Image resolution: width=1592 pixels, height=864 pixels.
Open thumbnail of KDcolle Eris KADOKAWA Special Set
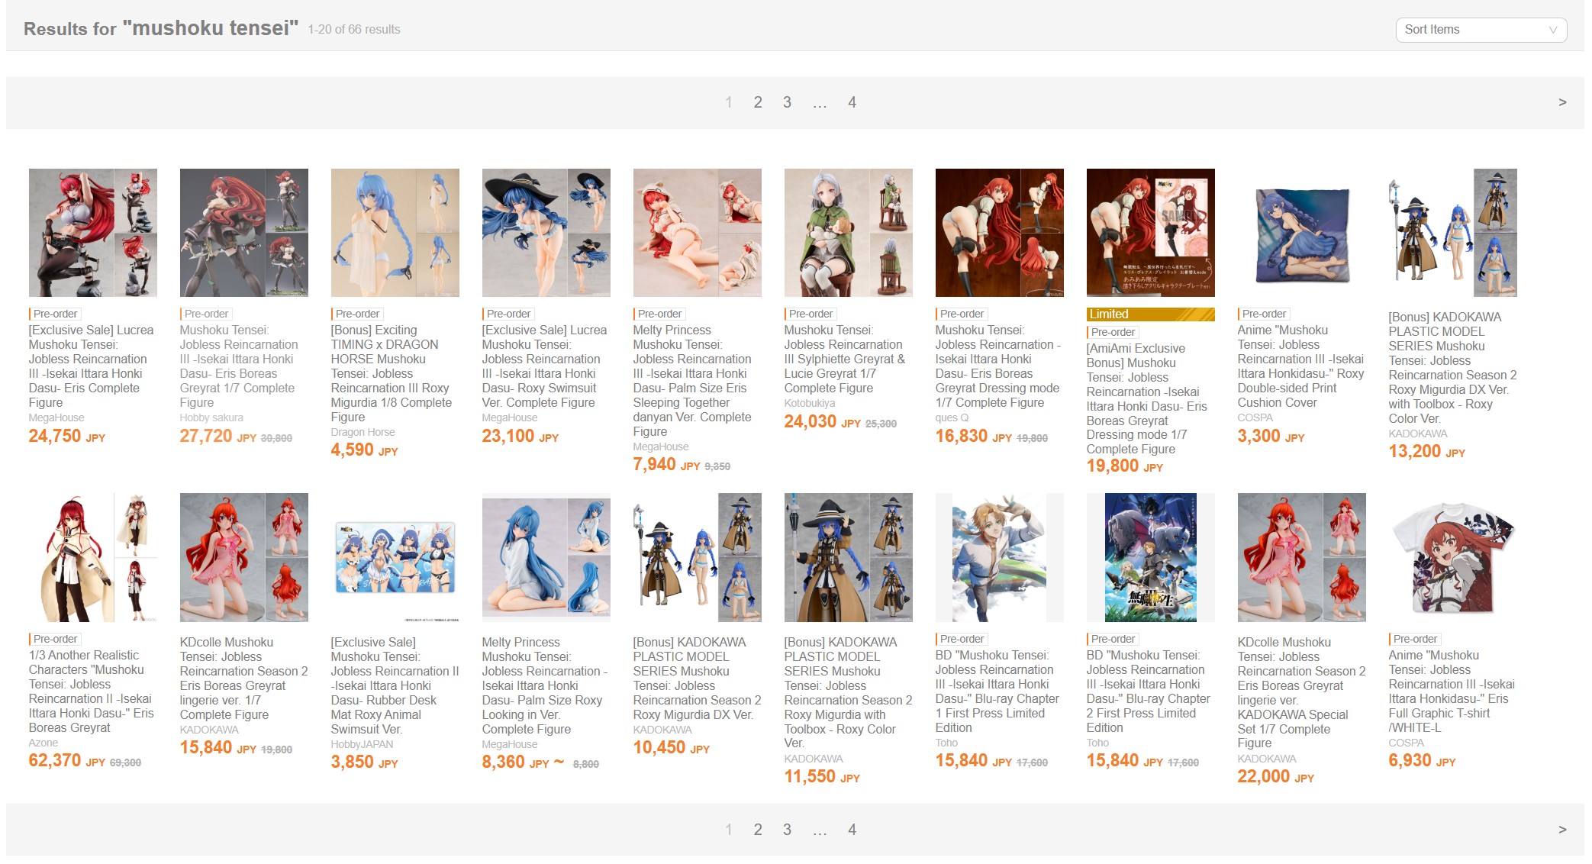pyautogui.click(x=1302, y=557)
